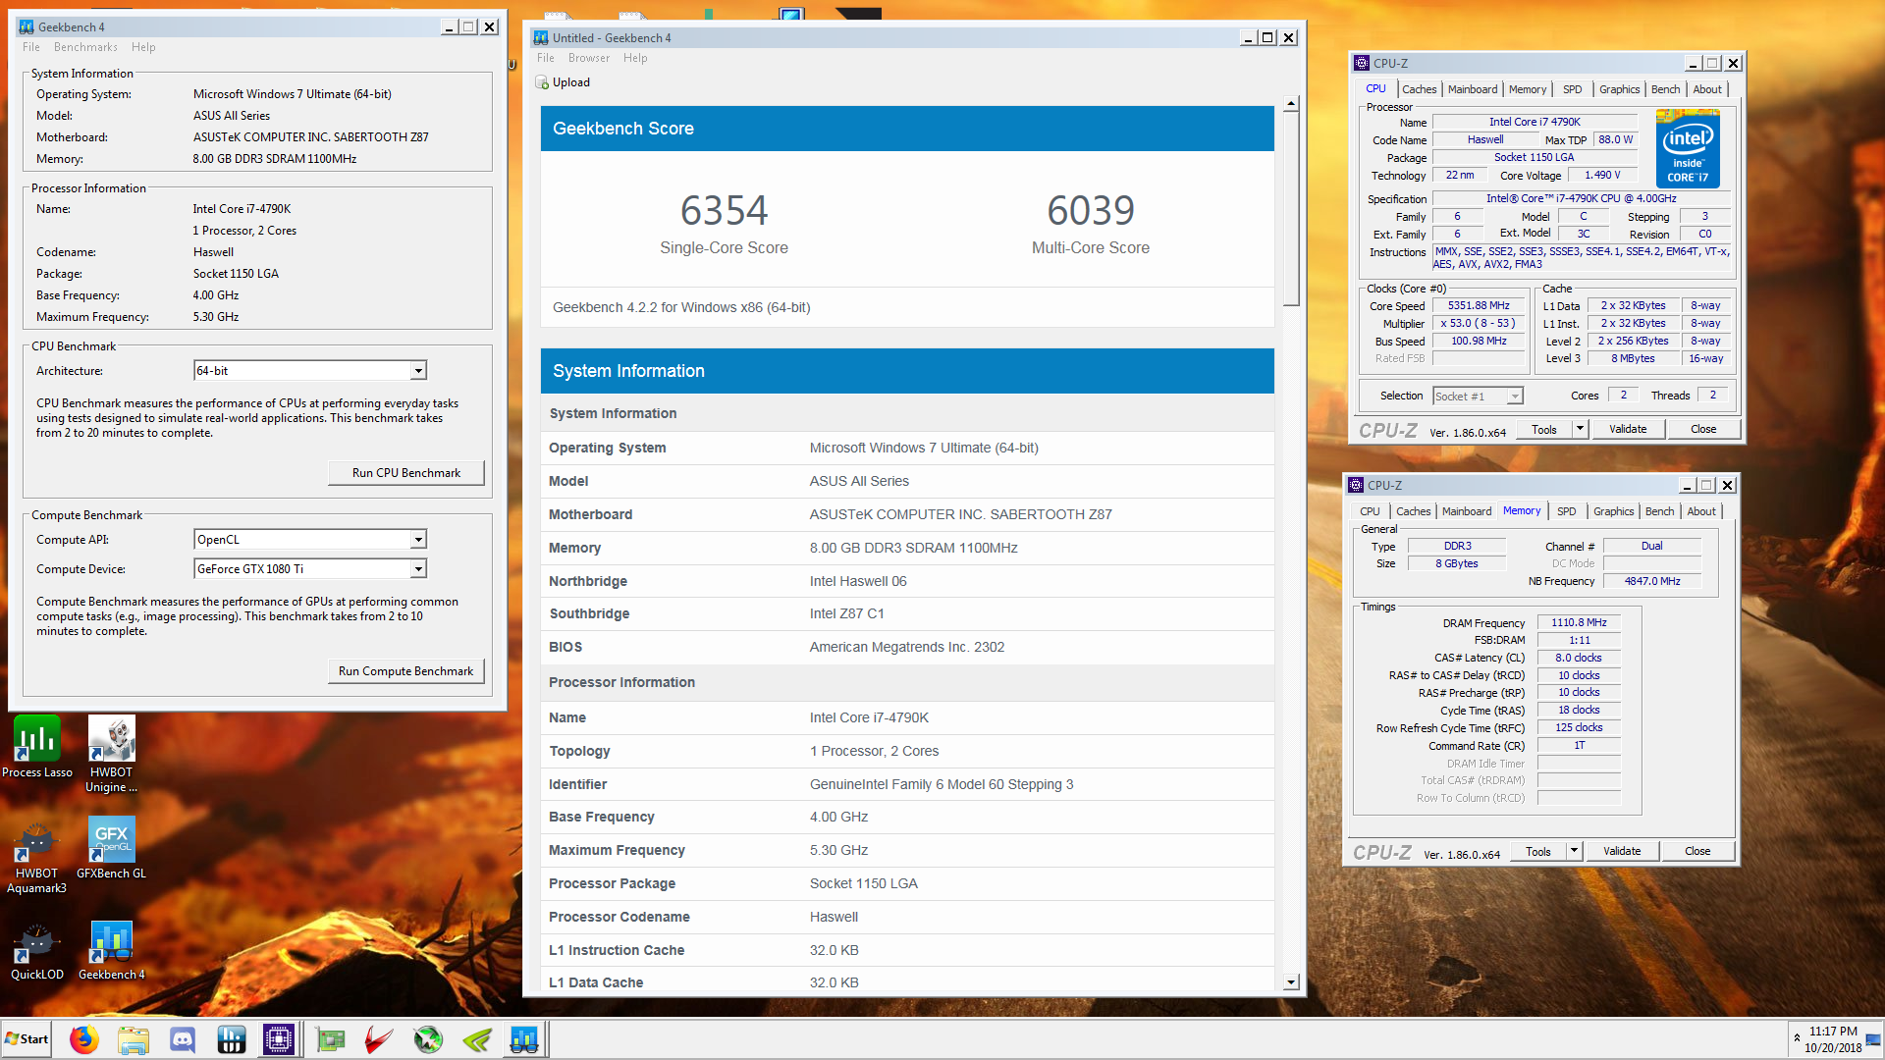Click the Upload icon in Geekbench results

click(x=542, y=82)
